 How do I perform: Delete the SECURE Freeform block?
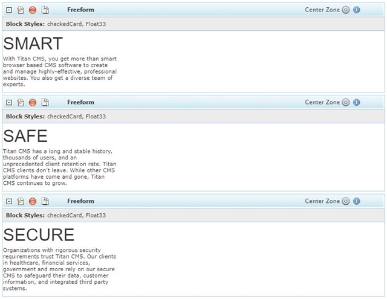(x=33, y=201)
